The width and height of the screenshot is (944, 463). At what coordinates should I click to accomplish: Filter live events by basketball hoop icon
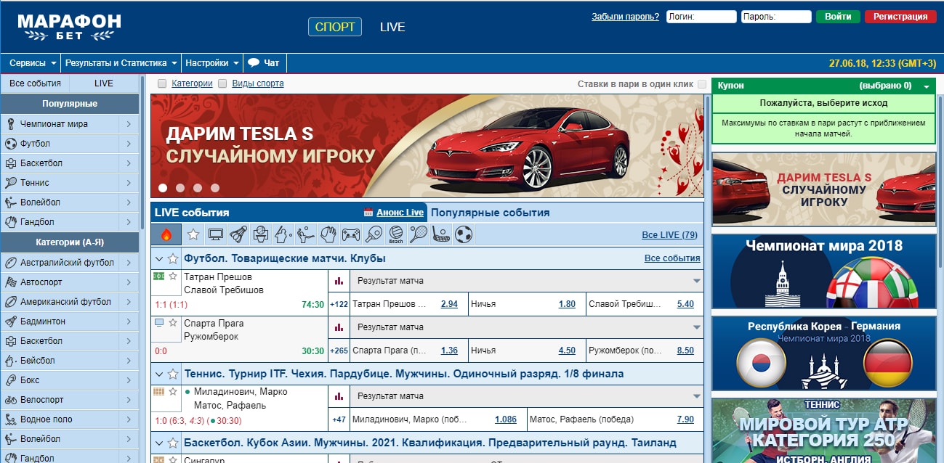pyautogui.click(x=261, y=234)
